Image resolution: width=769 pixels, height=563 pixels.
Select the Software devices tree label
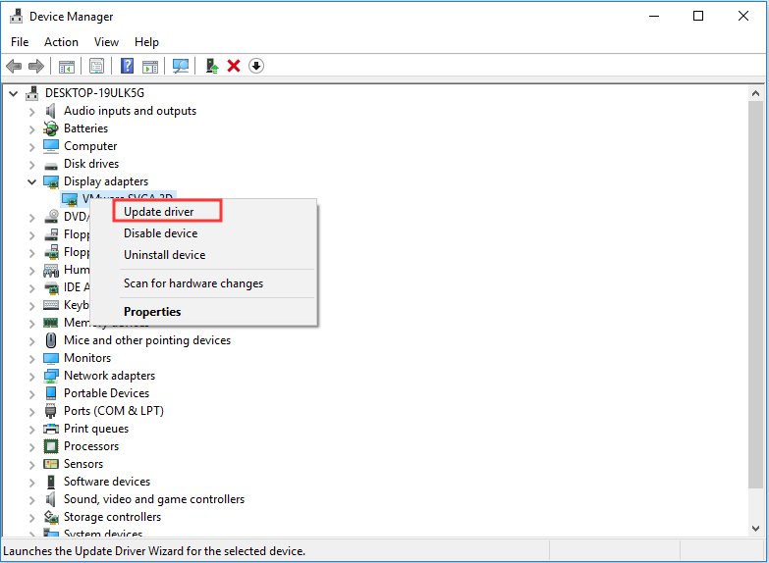(x=107, y=482)
